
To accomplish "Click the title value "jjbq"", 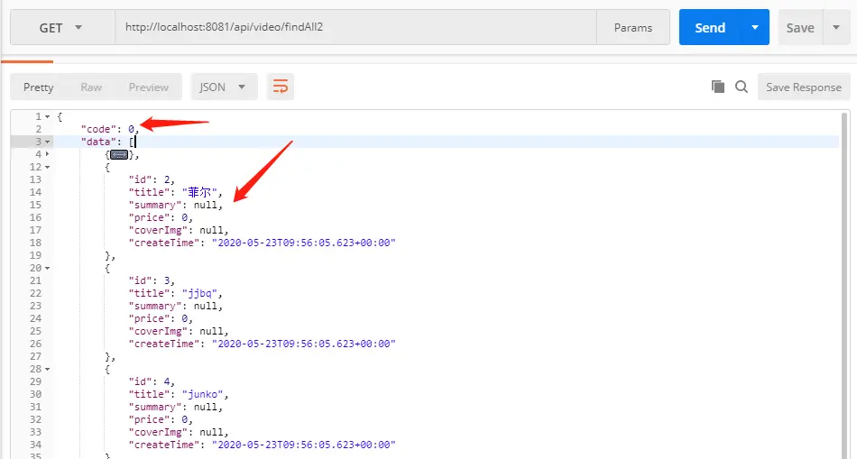I will click(x=199, y=293).
